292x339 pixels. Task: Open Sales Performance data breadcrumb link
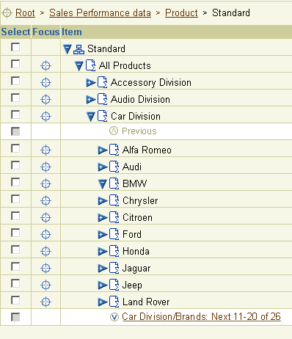[x=100, y=12]
